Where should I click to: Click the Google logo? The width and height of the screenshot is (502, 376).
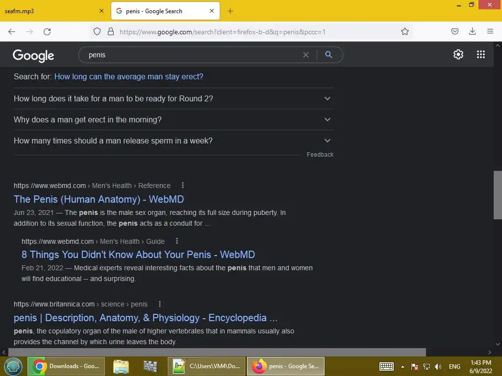click(34, 56)
